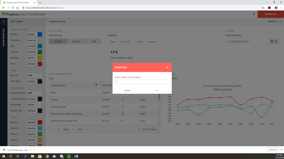This screenshot has width=284, height=159.
Task: Expand the color swatches side panel arrow
Action: (x=3, y=22)
